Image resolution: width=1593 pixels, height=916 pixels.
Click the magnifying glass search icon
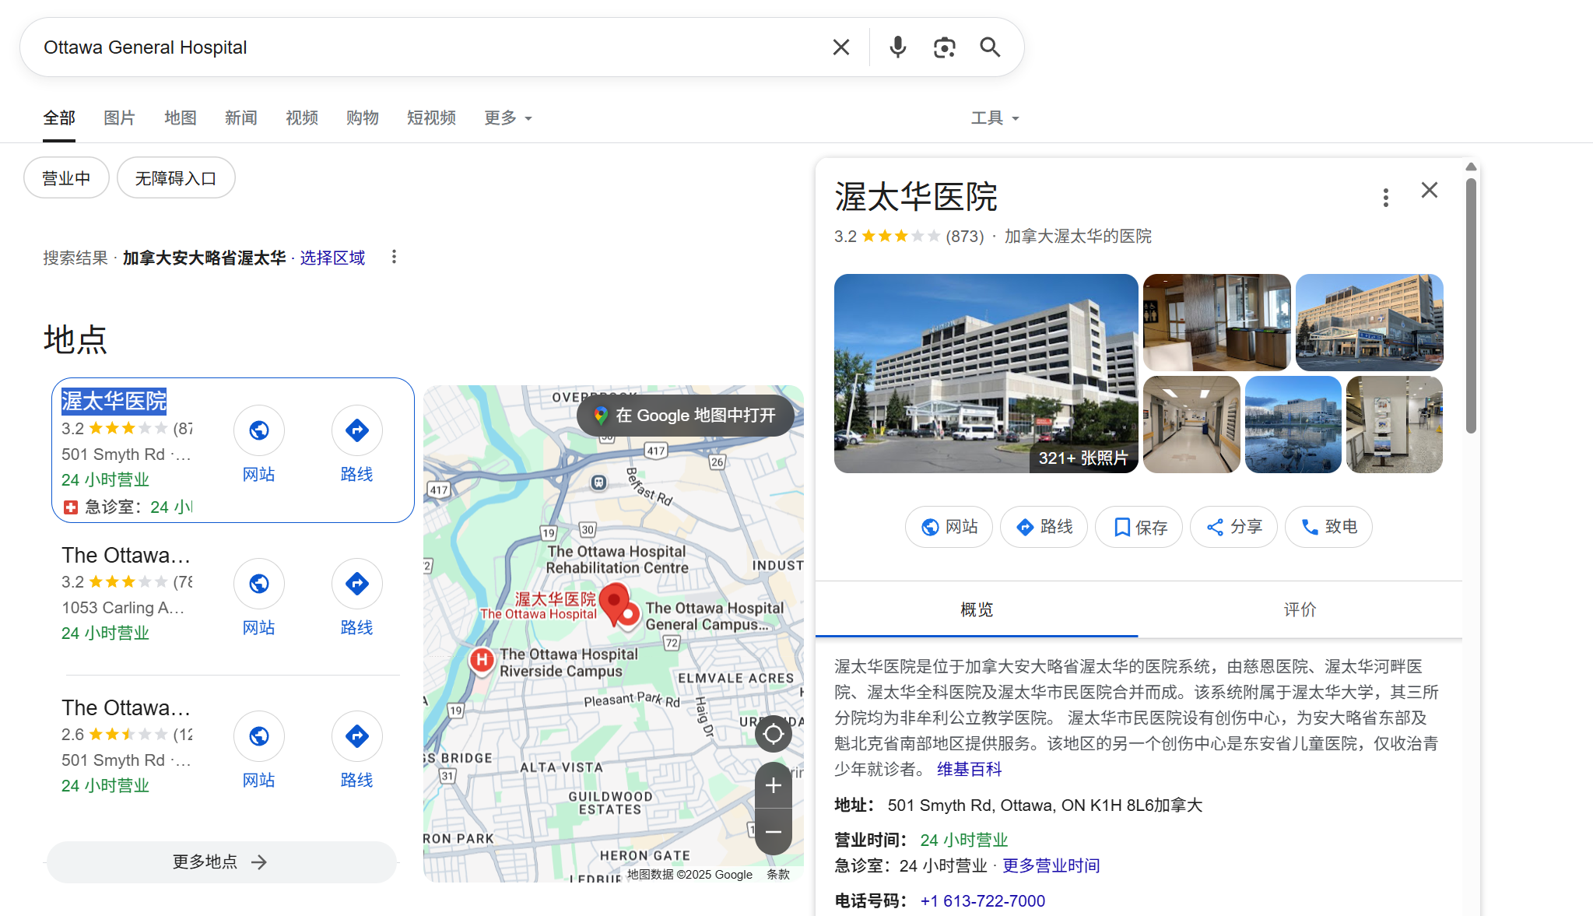coord(990,47)
